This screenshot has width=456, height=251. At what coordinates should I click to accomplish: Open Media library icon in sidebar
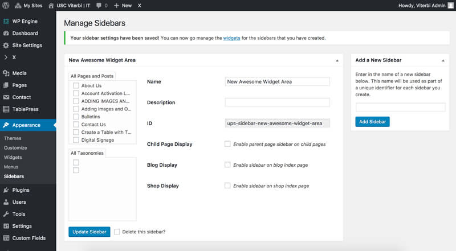click(6, 73)
